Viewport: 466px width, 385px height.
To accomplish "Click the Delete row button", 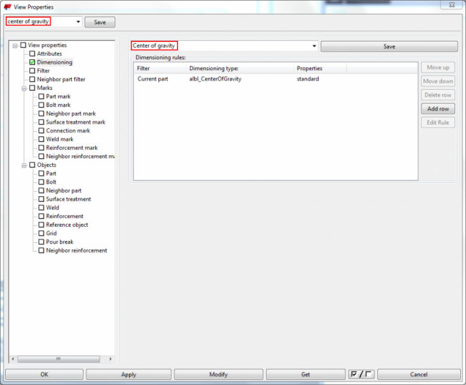I will [x=438, y=95].
